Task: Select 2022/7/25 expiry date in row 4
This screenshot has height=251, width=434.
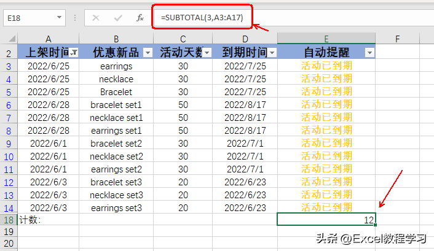Action: (x=245, y=79)
